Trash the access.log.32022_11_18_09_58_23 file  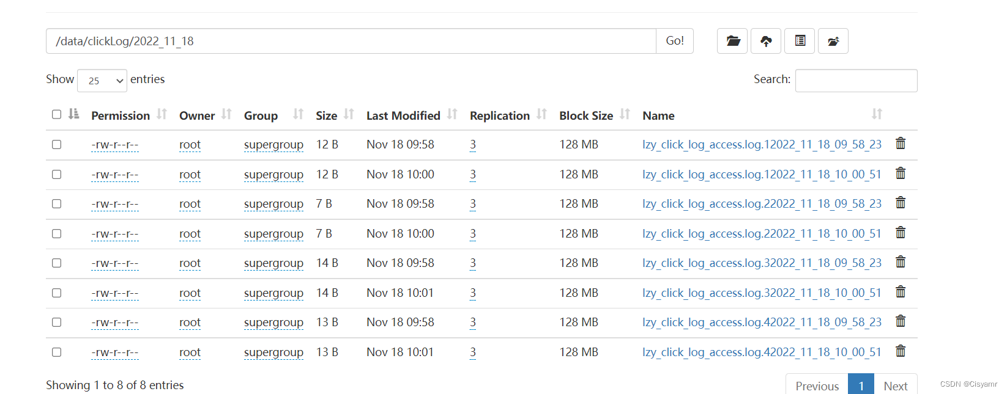coord(901,262)
